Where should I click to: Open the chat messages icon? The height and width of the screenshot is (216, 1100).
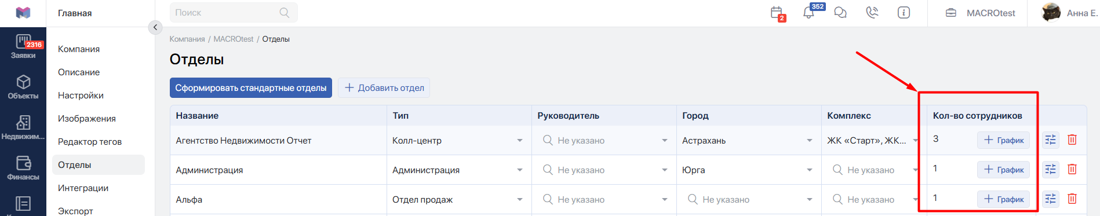[x=840, y=13]
